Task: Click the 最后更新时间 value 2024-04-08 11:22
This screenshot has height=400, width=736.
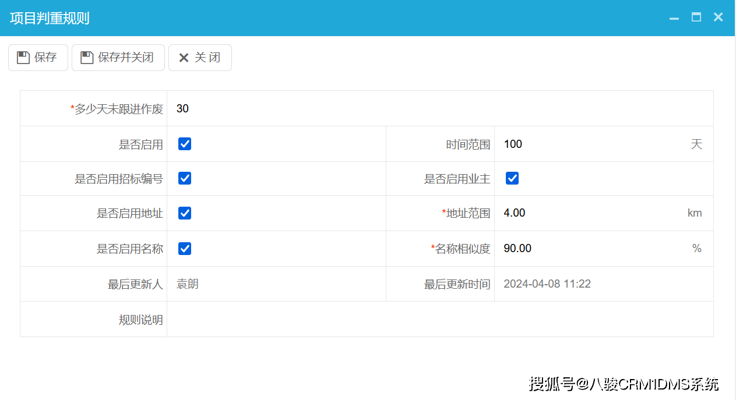Action: coord(547,284)
